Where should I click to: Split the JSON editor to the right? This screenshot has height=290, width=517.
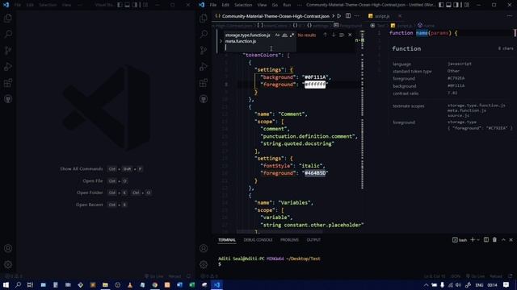348,16
